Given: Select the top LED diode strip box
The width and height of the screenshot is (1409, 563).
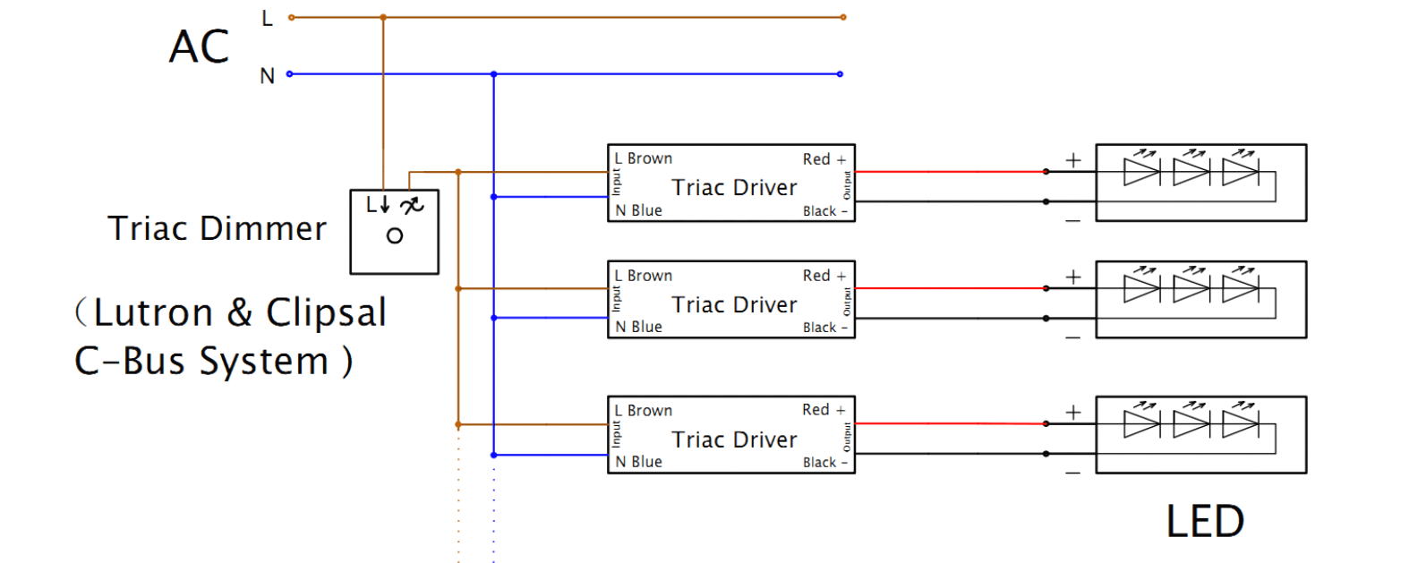Looking at the screenshot, I should point(1201,183).
